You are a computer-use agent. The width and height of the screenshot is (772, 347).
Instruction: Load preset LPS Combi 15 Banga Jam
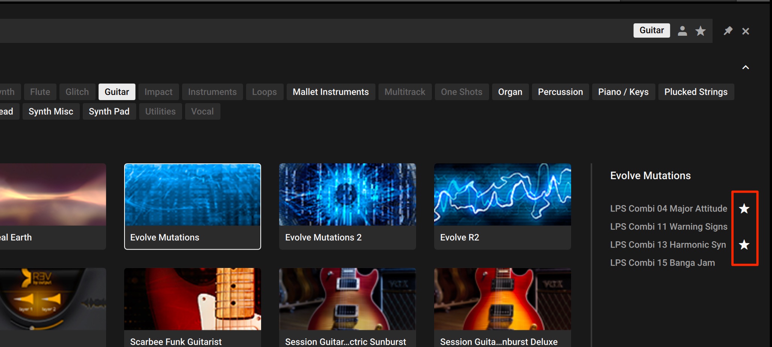(x=663, y=263)
